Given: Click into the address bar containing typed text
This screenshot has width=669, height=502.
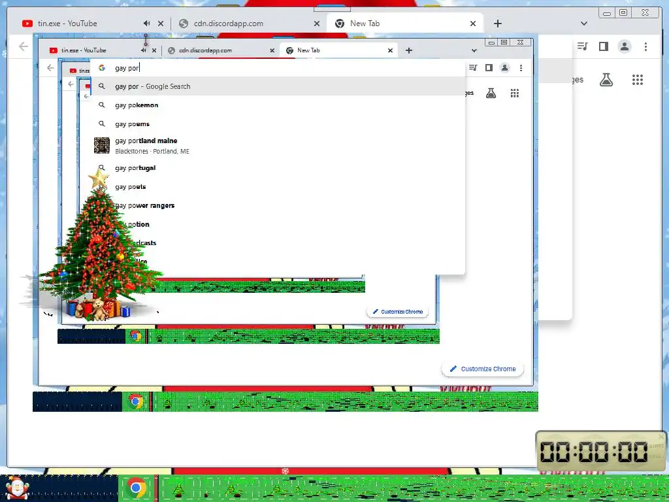Looking at the screenshot, I should (277, 68).
